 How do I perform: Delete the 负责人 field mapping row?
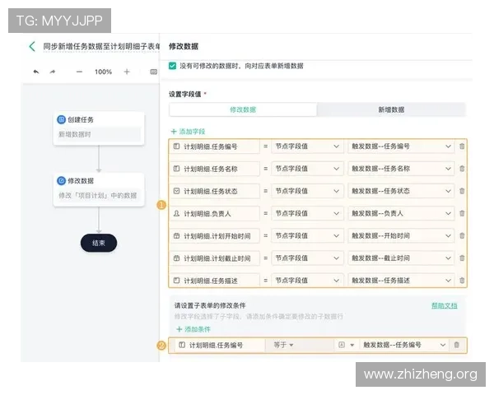click(462, 213)
